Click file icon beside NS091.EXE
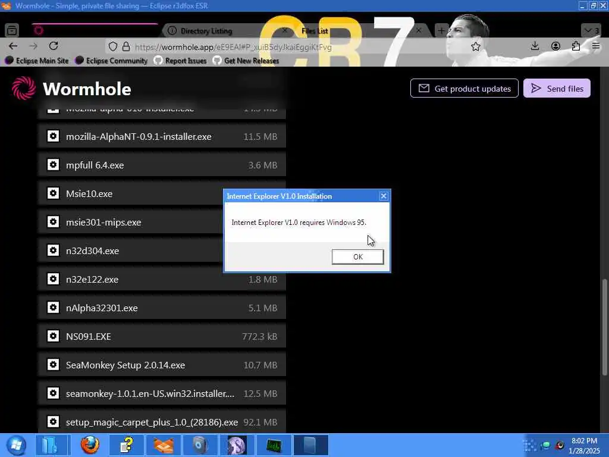The width and height of the screenshot is (609, 457). coord(53,336)
